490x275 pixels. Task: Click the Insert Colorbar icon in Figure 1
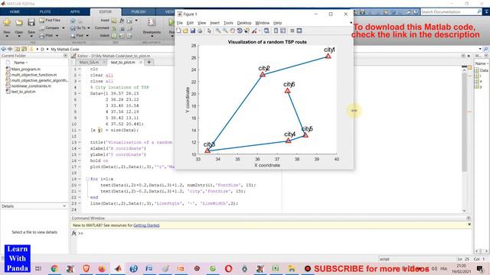[276, 31]
